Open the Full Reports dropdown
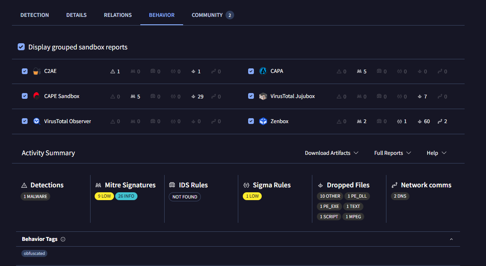This screenshot has height=266, width=486. coord(393,153)
